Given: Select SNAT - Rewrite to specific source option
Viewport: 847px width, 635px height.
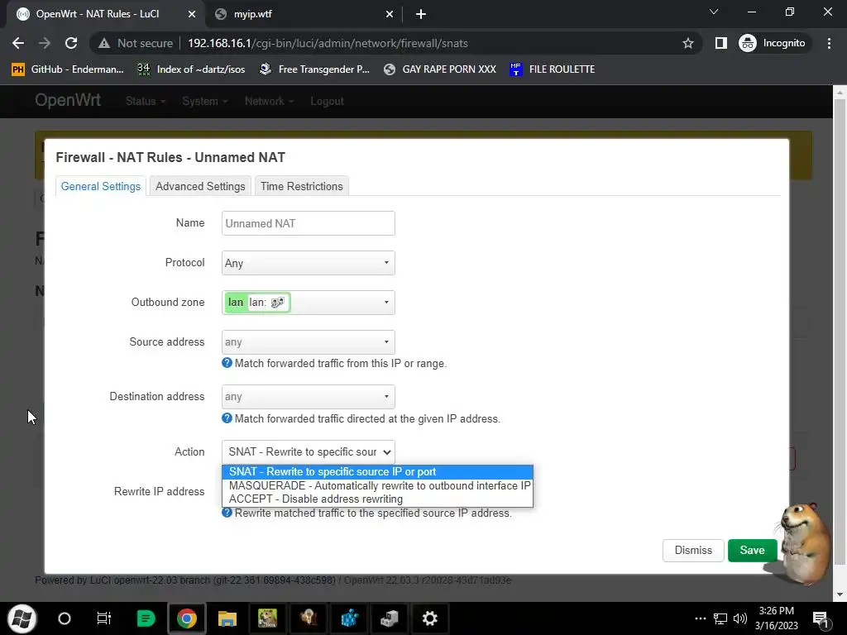Looking at the screenshot, I should [x=377, y=472].
